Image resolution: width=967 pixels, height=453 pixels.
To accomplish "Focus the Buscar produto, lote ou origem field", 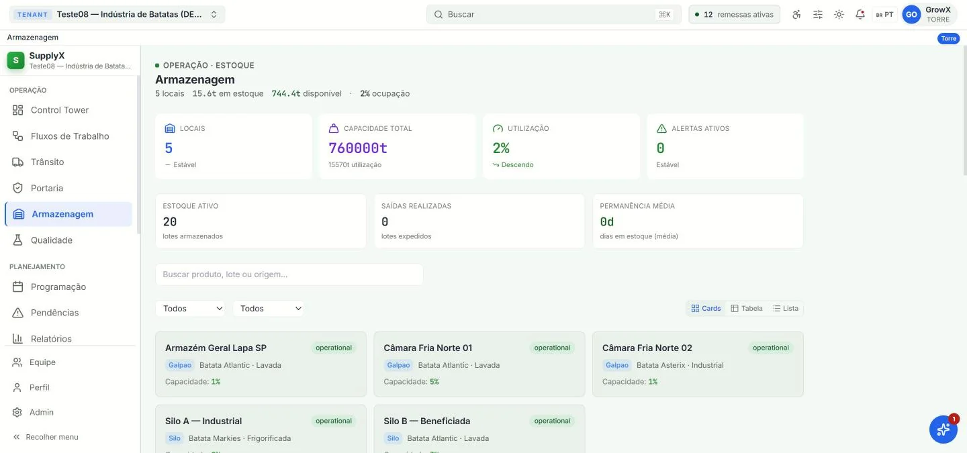I will point(289,274).
